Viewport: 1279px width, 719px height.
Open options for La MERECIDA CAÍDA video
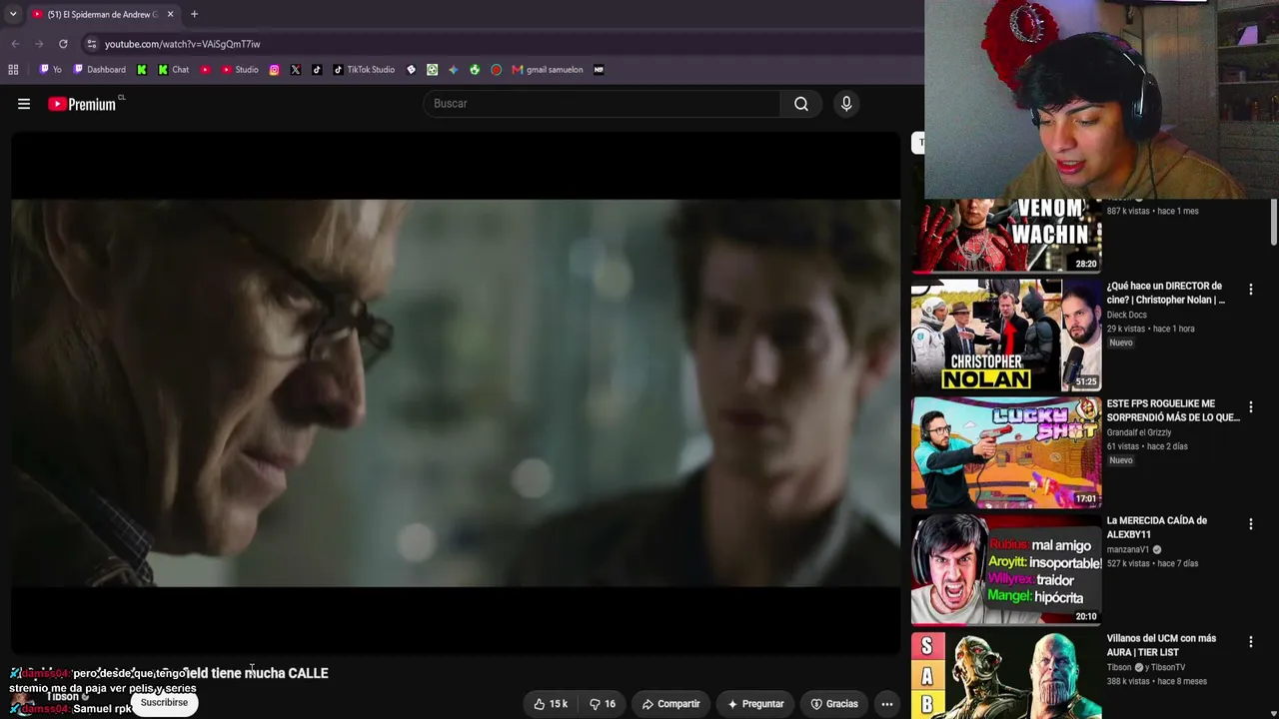pyautogui.click(x=1250, y=524)
